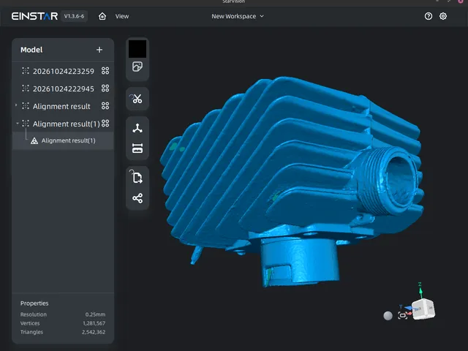The width and height of the screenshot is (468, 351).
Task: Open the background image picker icon
Action: point(137,67)
